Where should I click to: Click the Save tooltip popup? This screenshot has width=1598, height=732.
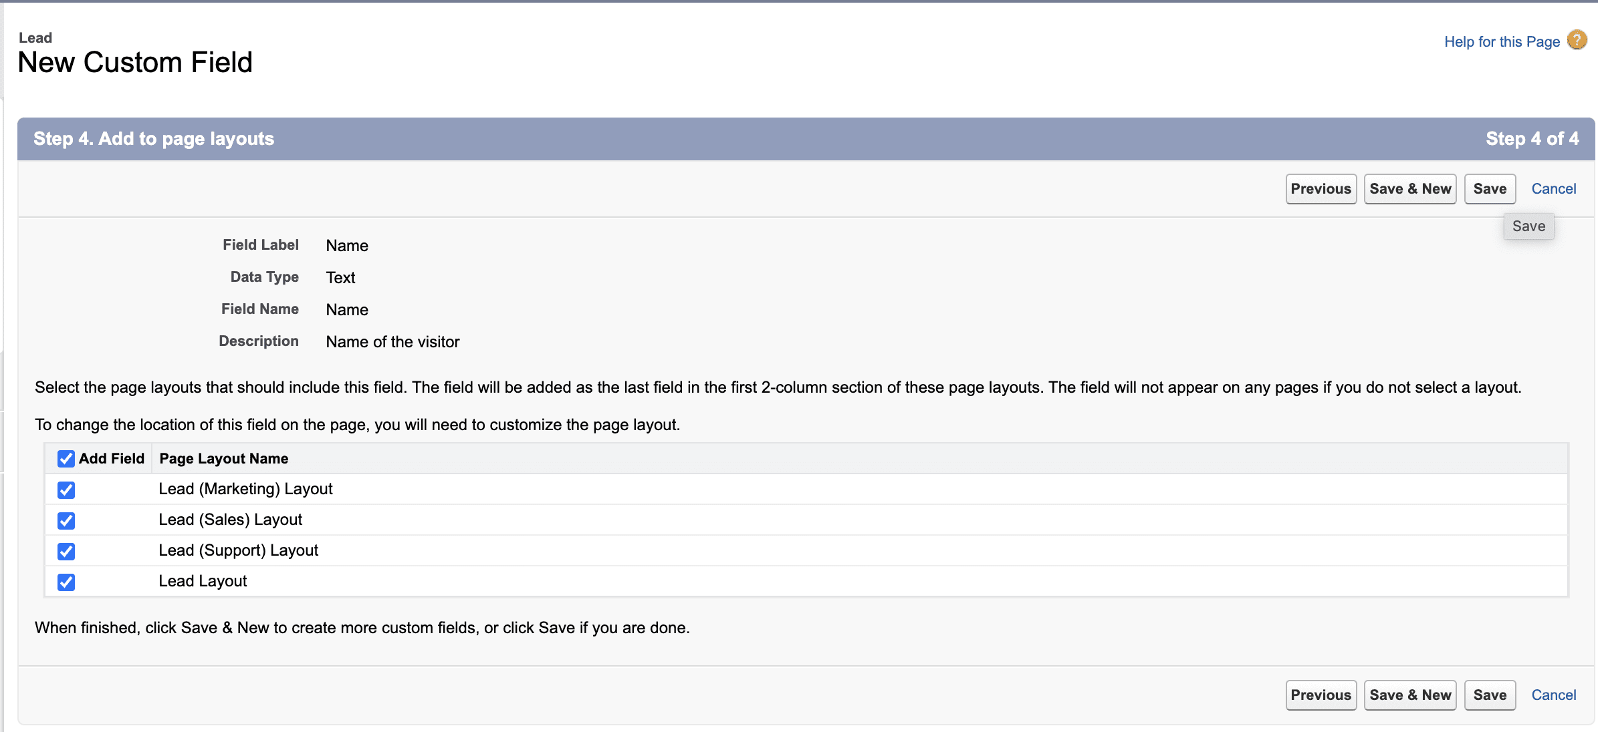point(1528,226)
